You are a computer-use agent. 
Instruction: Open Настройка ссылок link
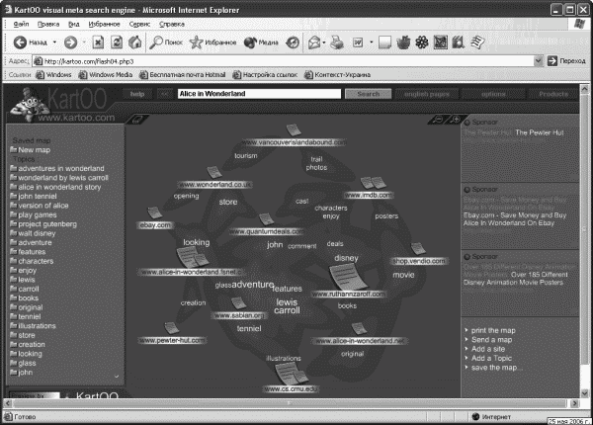tap(265, 75)
